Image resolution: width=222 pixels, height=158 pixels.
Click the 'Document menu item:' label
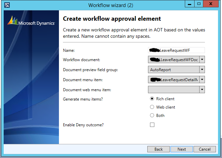pos(83,80)
